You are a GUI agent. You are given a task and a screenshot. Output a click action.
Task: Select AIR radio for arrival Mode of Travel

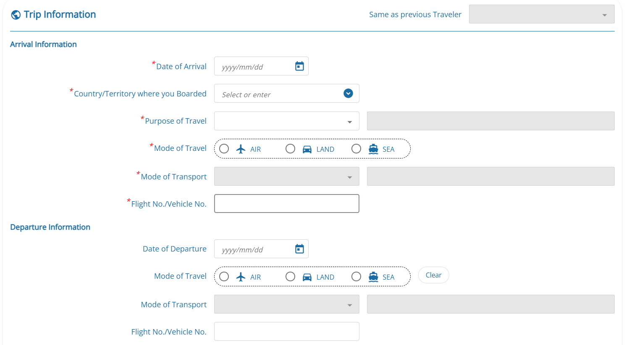pyautogui.click(x=224, y=149)
